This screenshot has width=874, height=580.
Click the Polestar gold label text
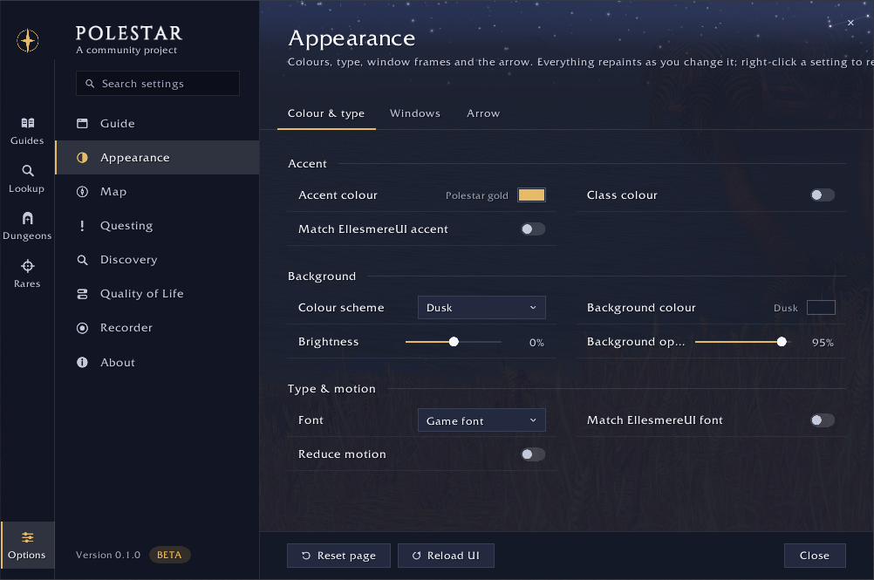[476, 195]
